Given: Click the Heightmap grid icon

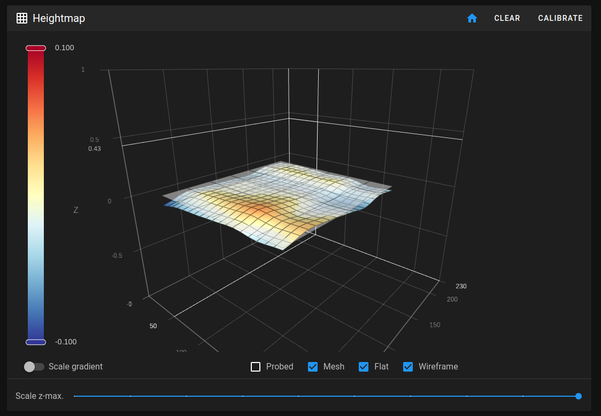Looking at the screenshot, I should (22, 18).
